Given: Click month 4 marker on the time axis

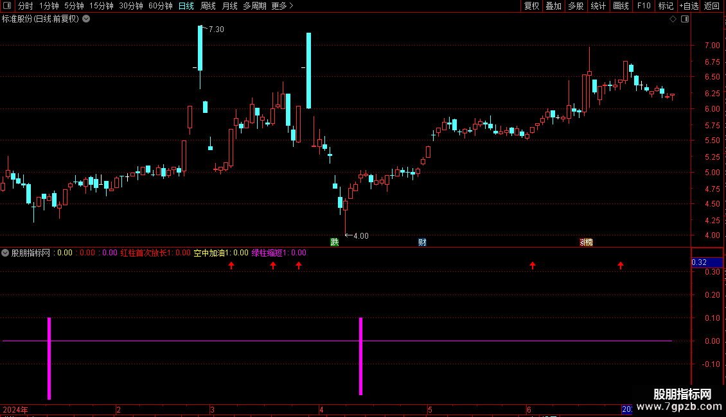Looking at the screenshot, I should click(321, 409).
